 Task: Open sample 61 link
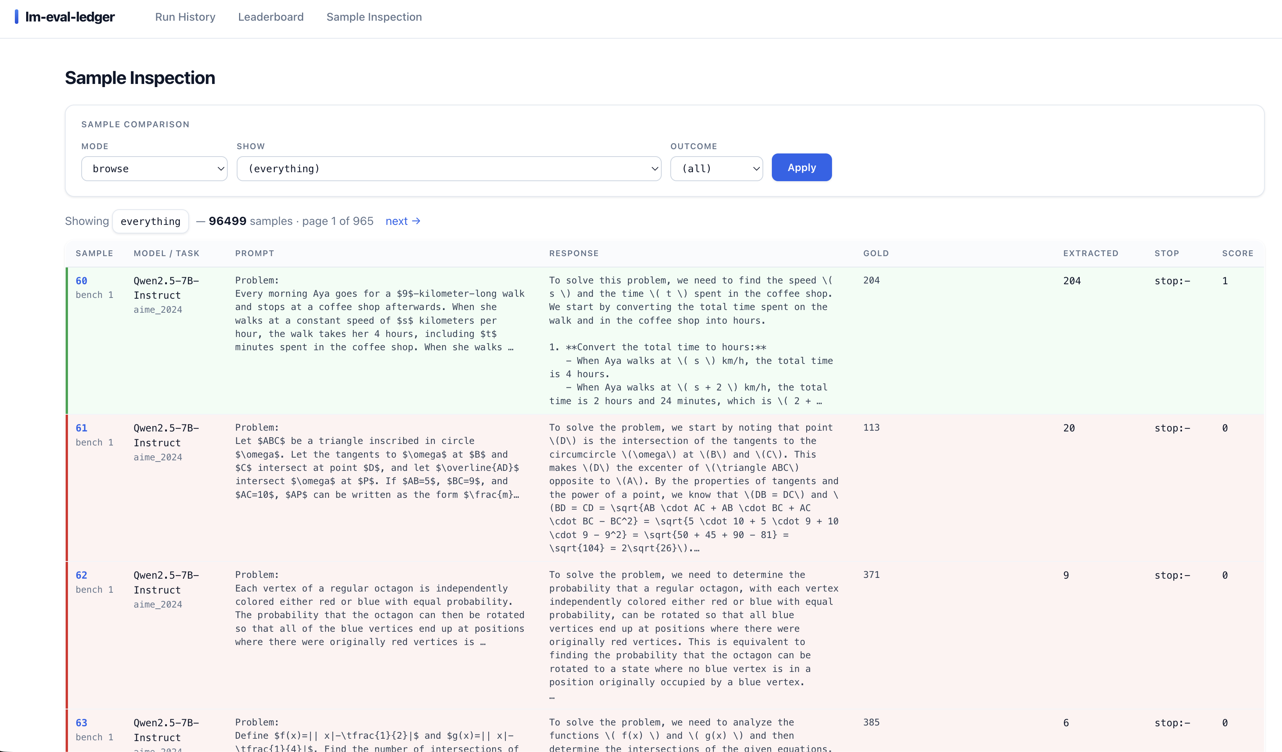click(x=81, y=428)
